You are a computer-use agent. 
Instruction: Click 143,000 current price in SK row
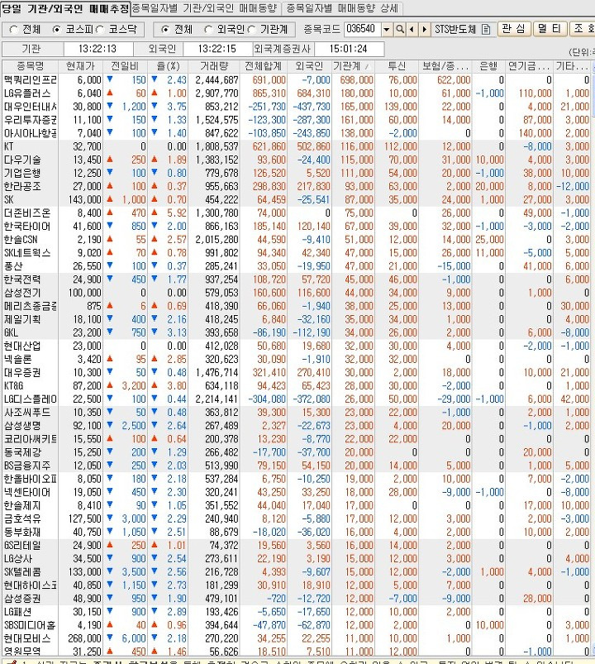click(84, 199)
